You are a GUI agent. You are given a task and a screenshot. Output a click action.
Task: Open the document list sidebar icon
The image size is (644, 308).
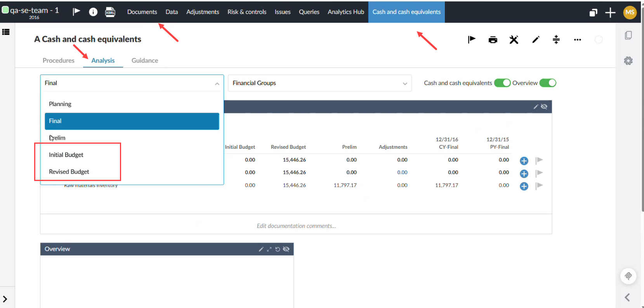(6, 32)
